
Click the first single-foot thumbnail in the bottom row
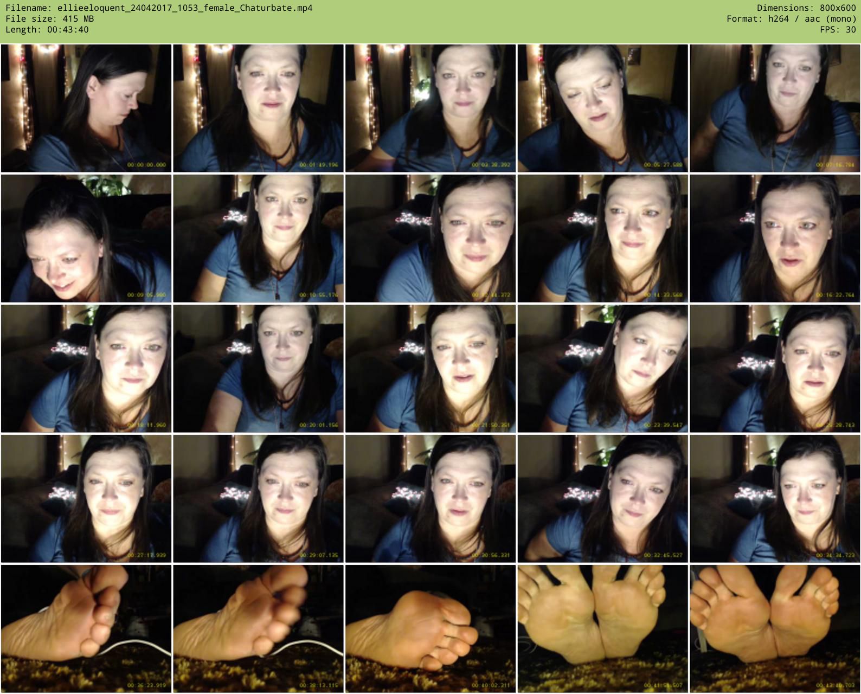86,629
